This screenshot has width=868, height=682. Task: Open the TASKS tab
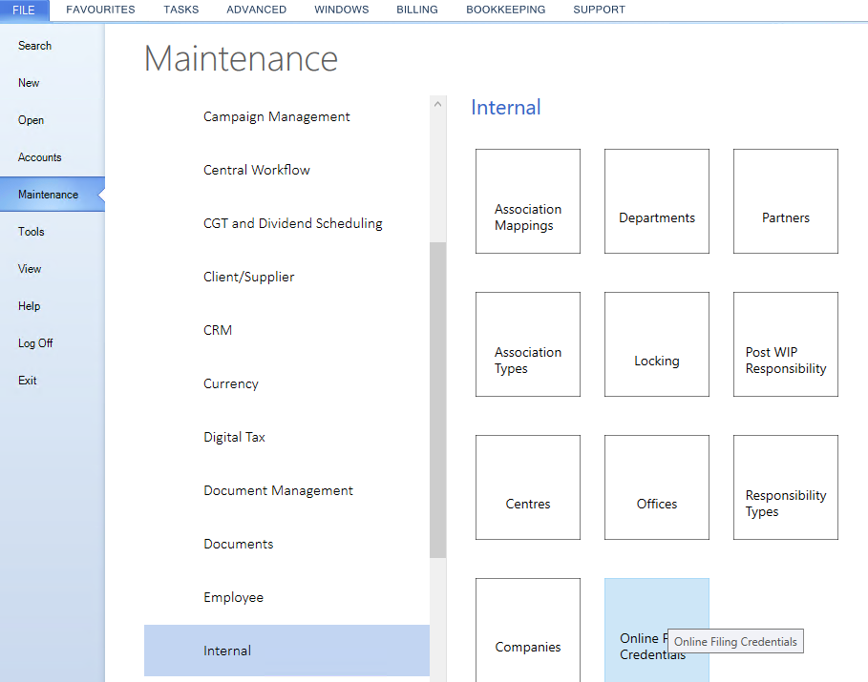[x=181, y=10]
